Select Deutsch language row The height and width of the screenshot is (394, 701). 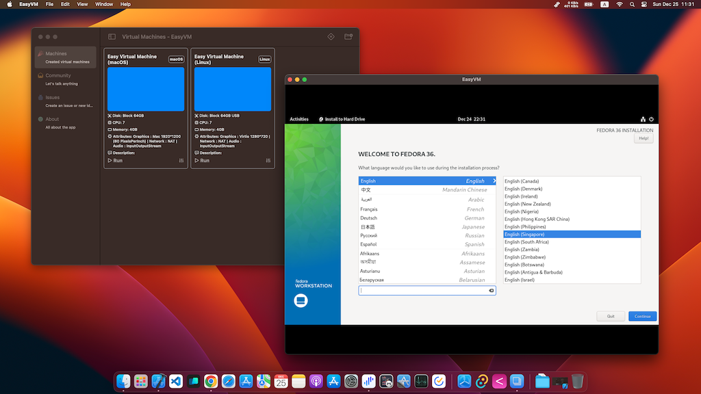(x=427, y=218)
